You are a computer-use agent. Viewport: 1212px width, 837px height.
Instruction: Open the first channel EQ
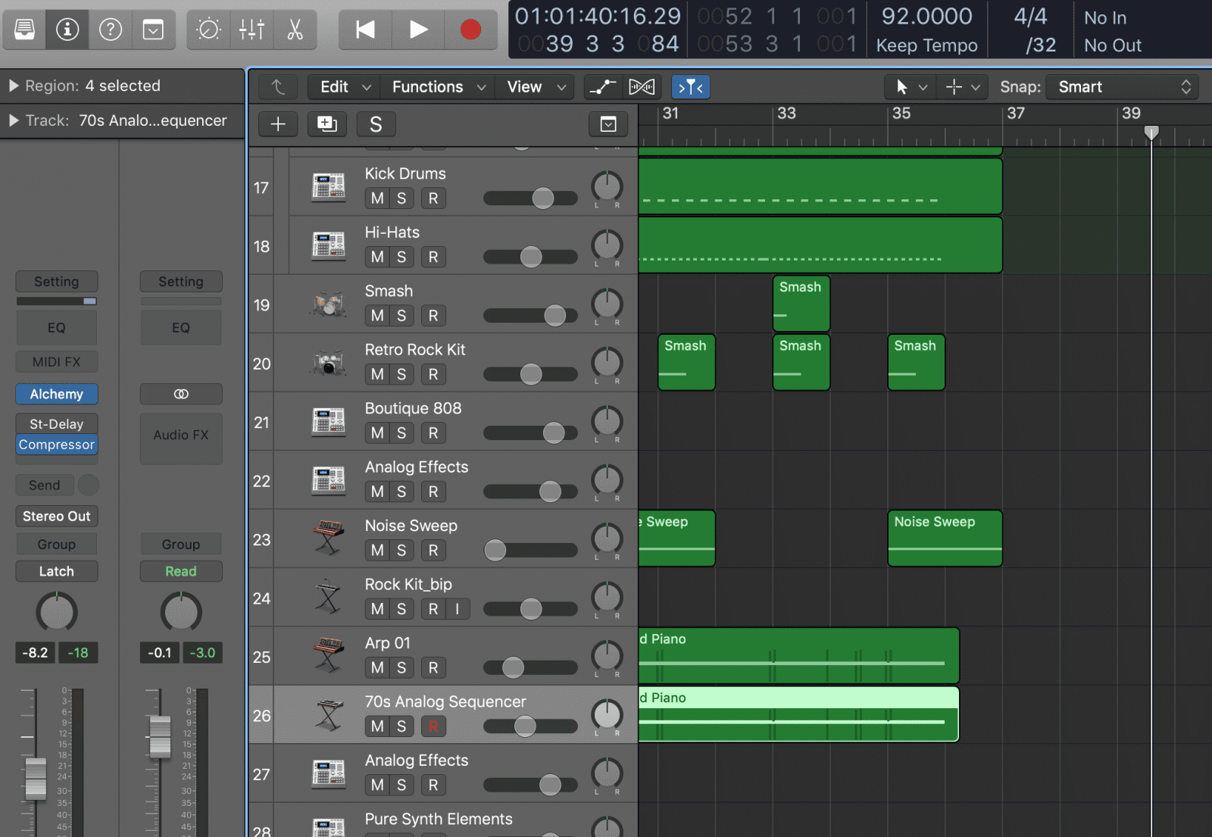click(57, 328)
